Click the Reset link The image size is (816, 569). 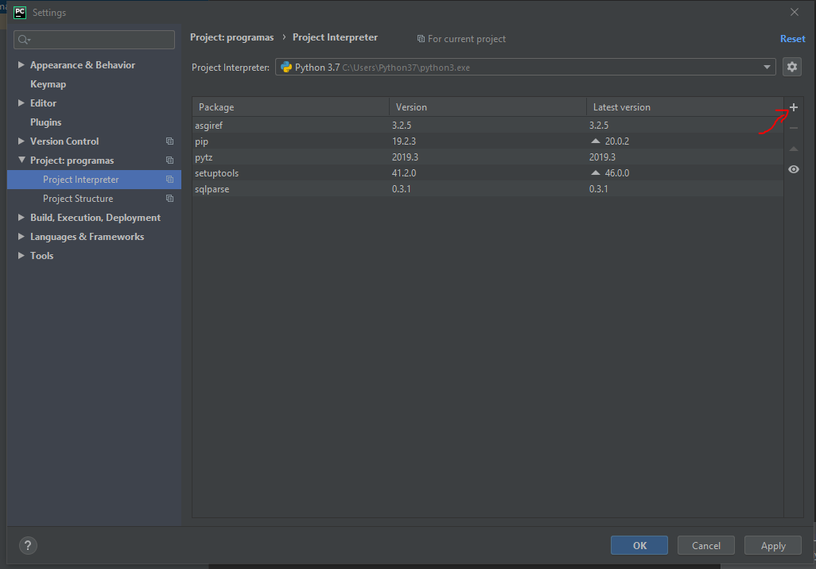point(793,39)
